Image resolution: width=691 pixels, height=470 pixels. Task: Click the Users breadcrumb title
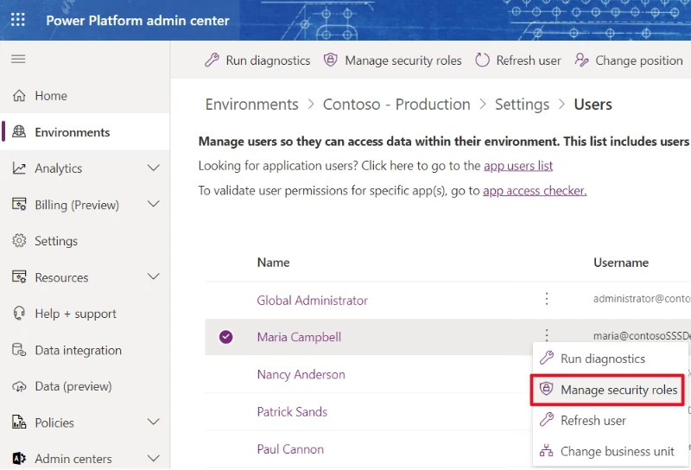click(x=593, y=105)
